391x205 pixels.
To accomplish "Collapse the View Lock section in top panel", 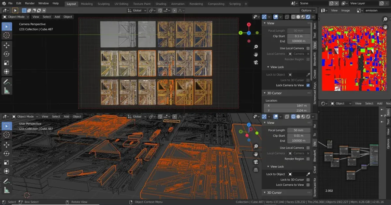I will tap(277, 67).
